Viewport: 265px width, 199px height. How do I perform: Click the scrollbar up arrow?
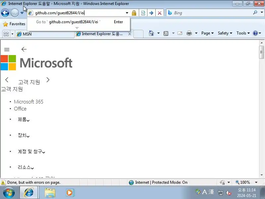261,43
